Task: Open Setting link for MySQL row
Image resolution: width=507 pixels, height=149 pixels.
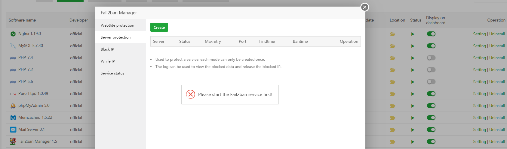Action: click(479, 46)
